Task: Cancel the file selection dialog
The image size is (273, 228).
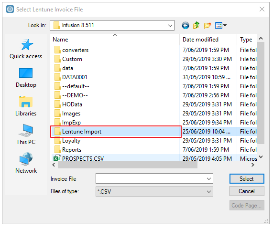Action: point(247,191)
